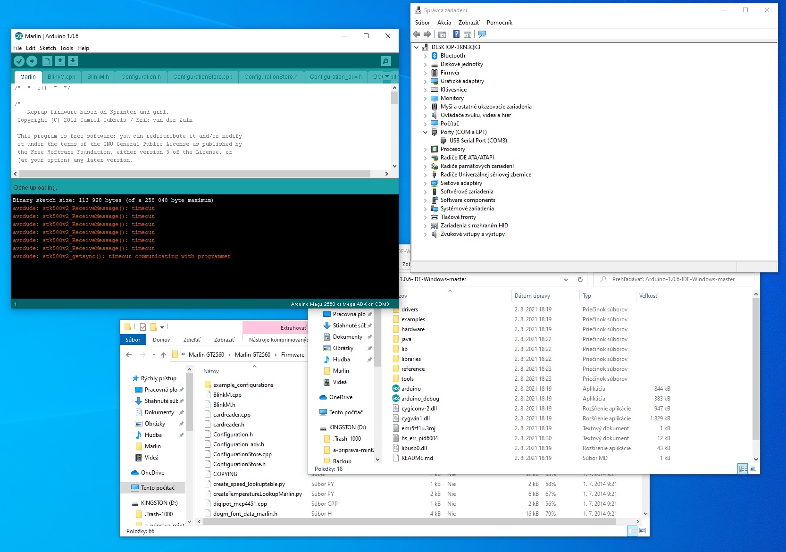This screenshot has width=786, height=552.
Task: Open Arduino tabs dropdown arrow
Action: pyautogui.click(x=387, y=76)
